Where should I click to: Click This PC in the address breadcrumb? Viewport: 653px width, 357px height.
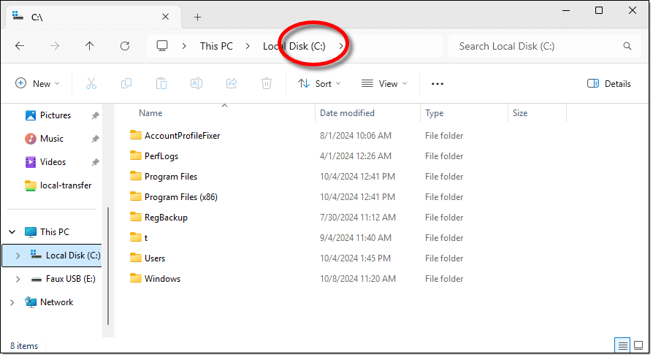coord(216,46)
